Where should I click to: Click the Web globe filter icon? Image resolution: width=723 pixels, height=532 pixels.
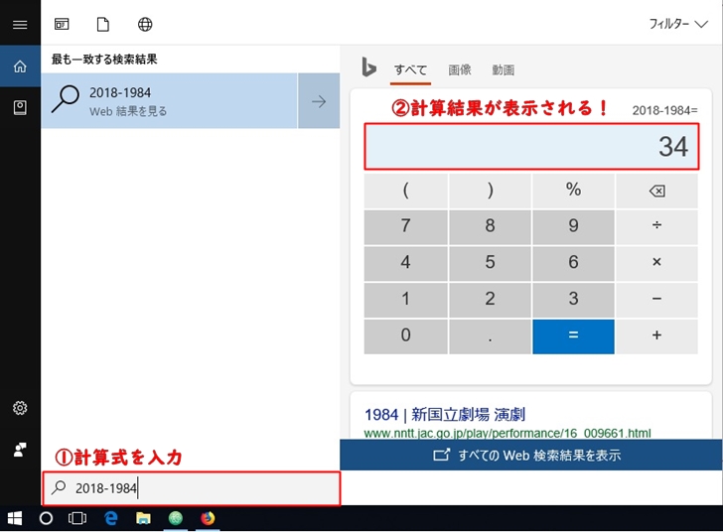(x=145, y=24)
